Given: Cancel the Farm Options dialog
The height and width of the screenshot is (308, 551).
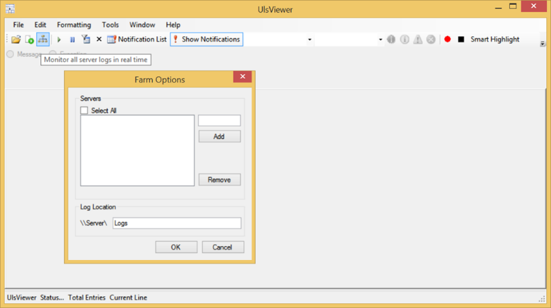Looking at the screenshot, I should 223,248.
